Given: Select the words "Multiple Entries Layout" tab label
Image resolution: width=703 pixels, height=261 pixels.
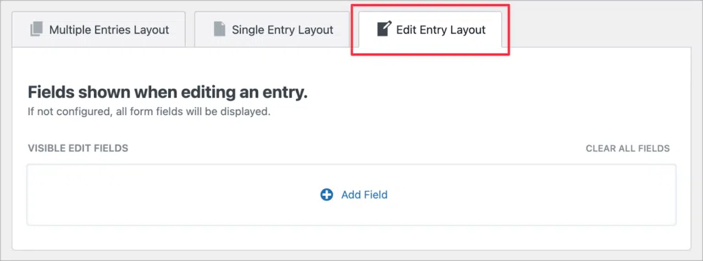Looking at the screenshot, I should click(x=109, y=30).
